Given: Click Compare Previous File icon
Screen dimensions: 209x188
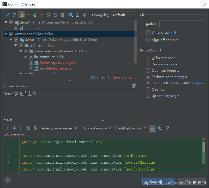Looking at the screenshot, I should click(21, 128).
